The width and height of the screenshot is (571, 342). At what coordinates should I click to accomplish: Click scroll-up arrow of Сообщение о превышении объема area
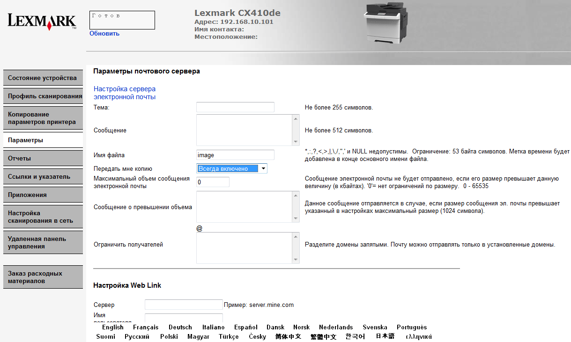296,196
